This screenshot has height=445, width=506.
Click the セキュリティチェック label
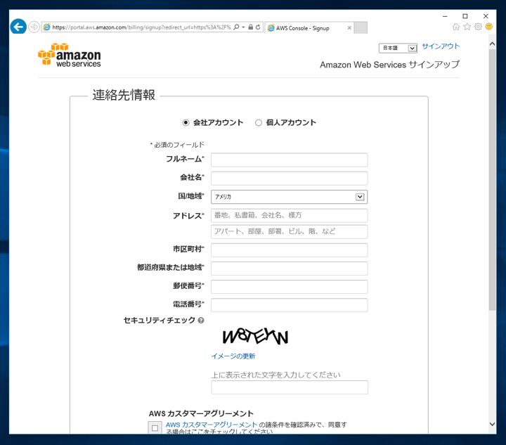click(160, 320)
